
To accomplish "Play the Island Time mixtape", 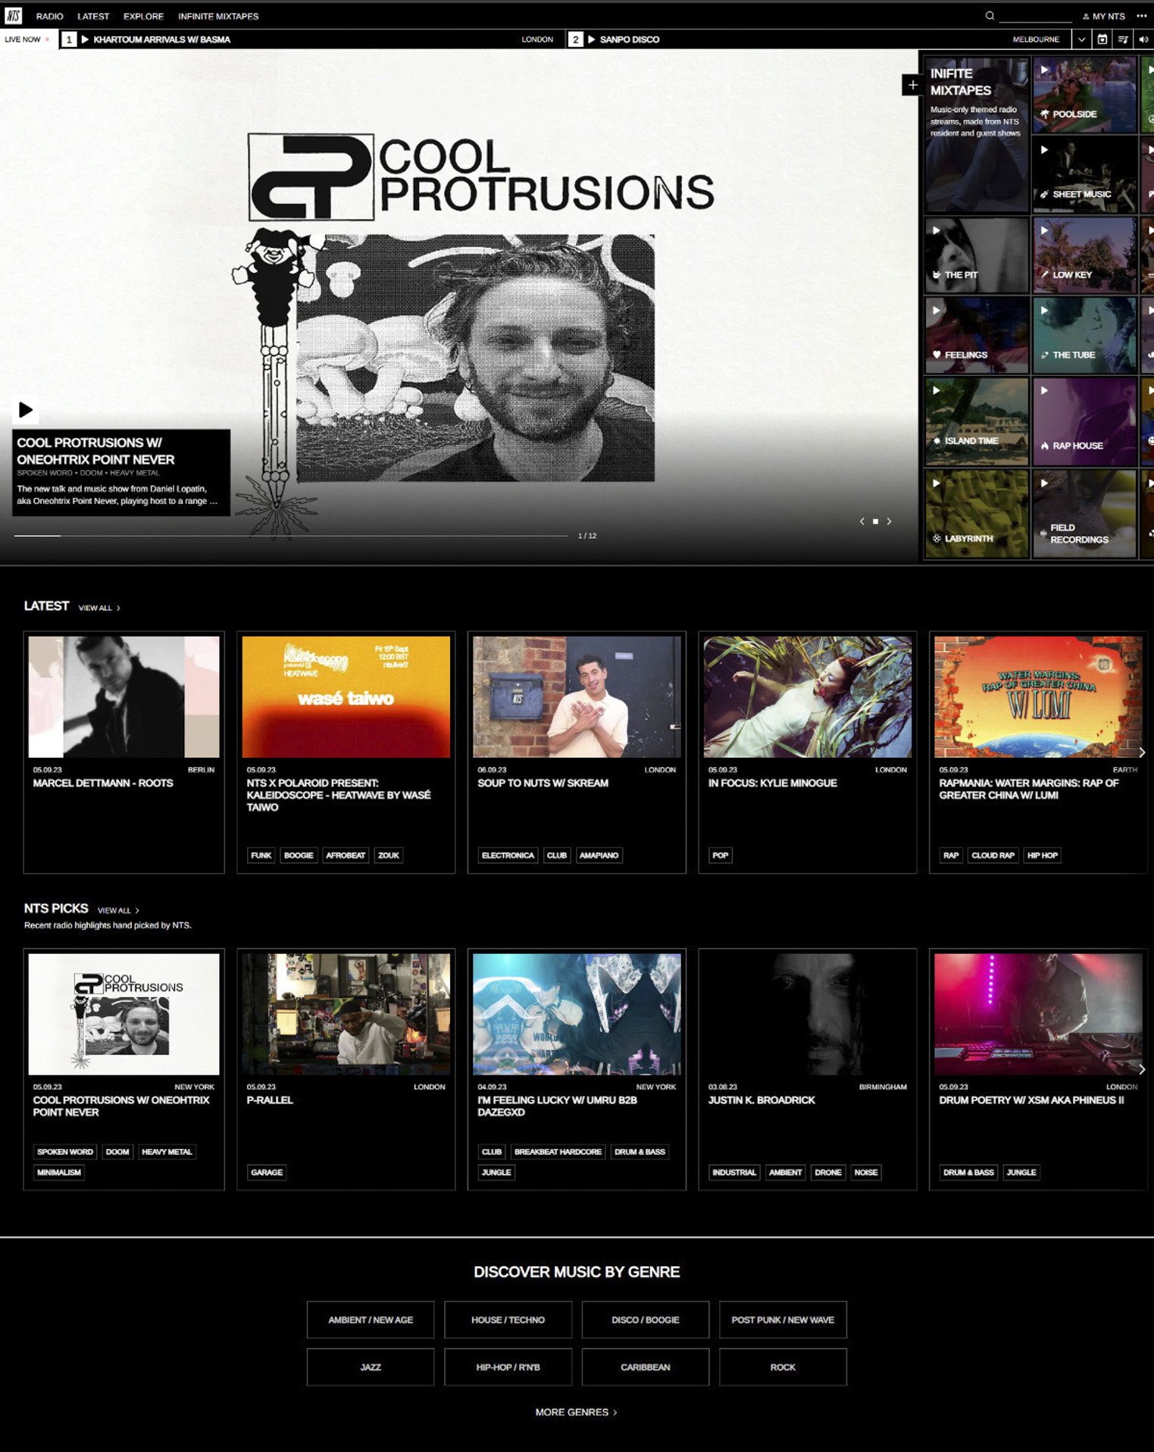I will pos(937,391).
